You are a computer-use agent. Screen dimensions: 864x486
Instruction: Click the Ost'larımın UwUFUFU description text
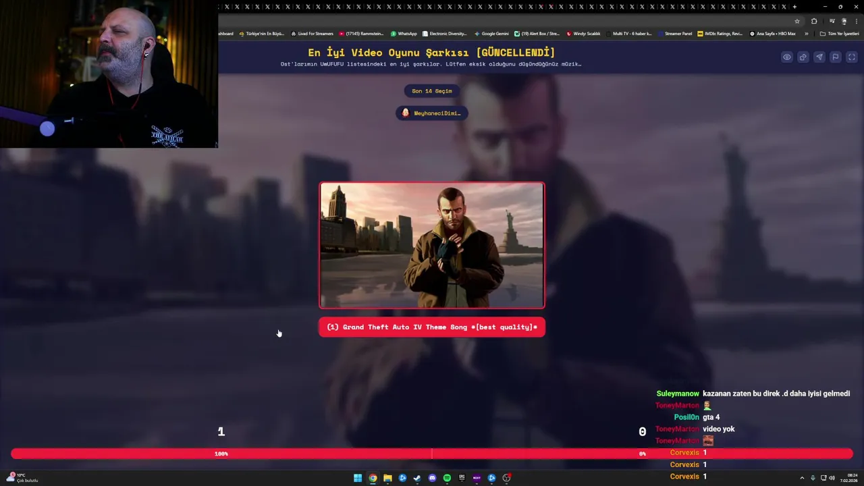431,64
